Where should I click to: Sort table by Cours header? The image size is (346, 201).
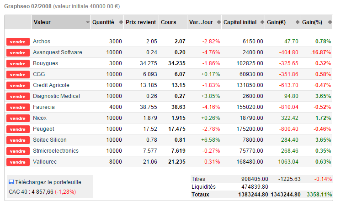pyautogui.click(x=169, y=22)
